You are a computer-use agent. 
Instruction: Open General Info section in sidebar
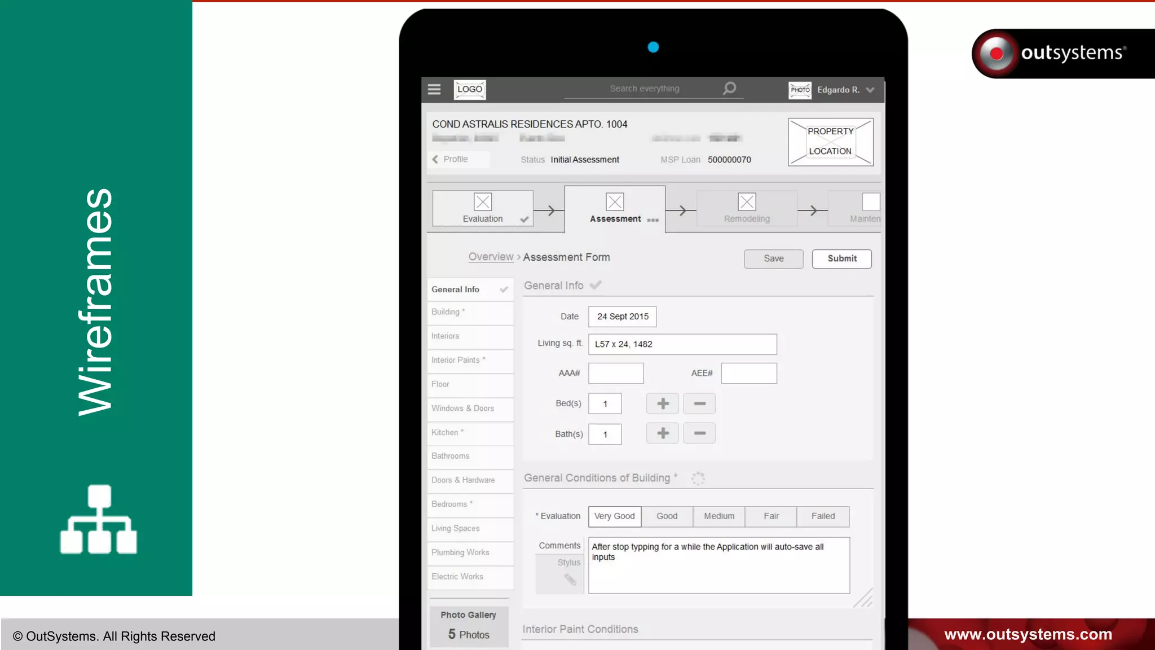point(470,289)
